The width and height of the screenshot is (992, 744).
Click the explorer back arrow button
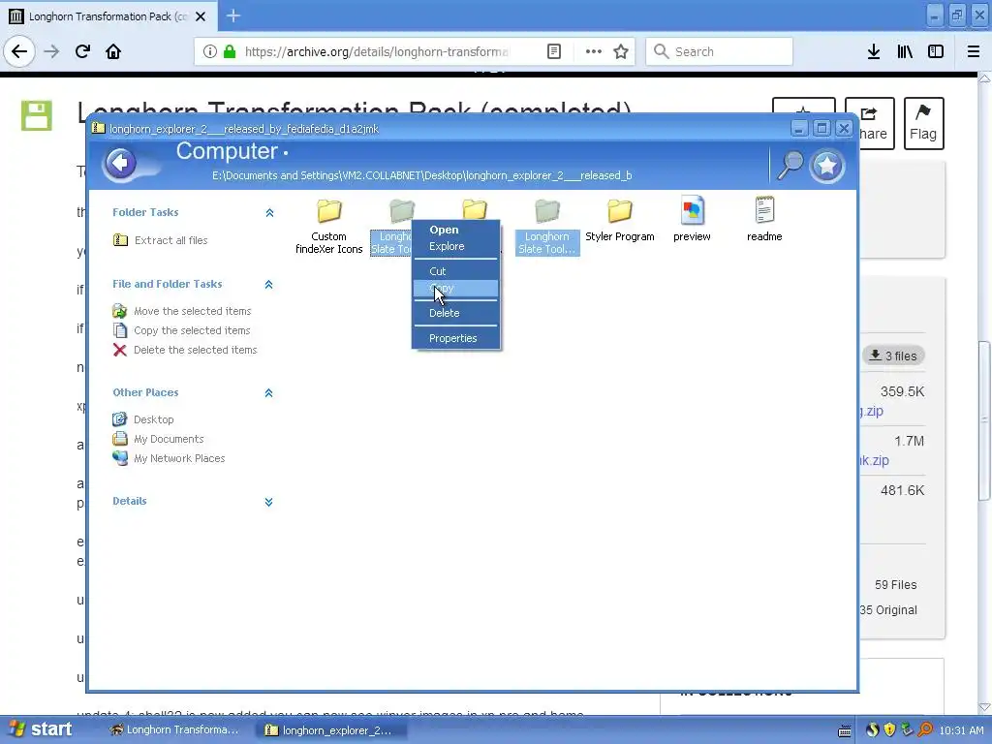pyautogui.click(x=120, y=163)
